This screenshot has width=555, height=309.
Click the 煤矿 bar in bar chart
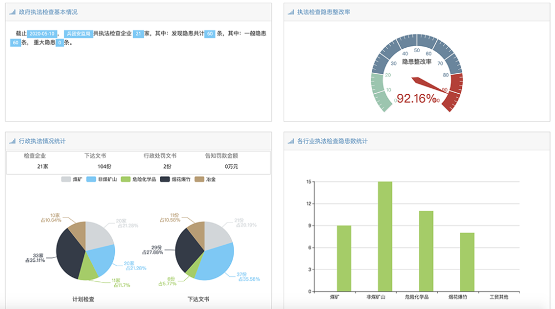(344, 258)
